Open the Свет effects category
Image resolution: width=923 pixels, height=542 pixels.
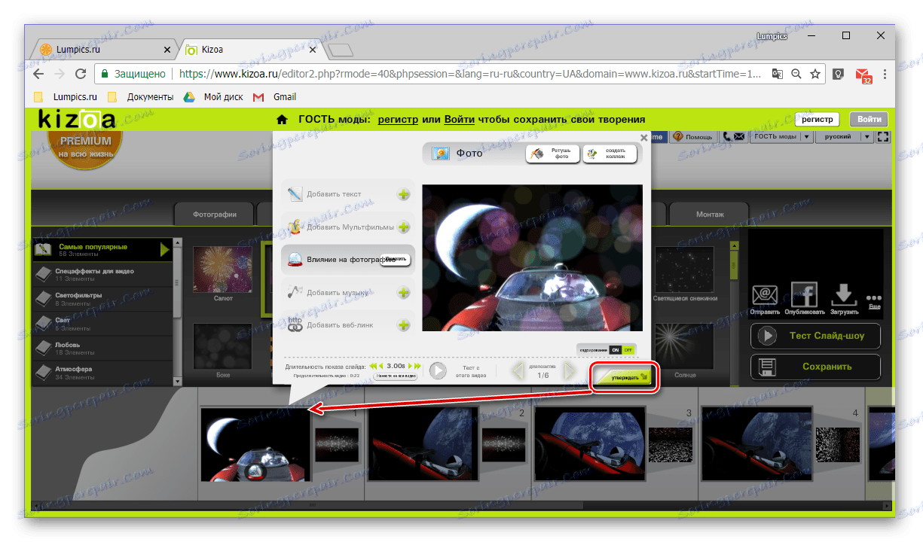(x=102, y=324)
